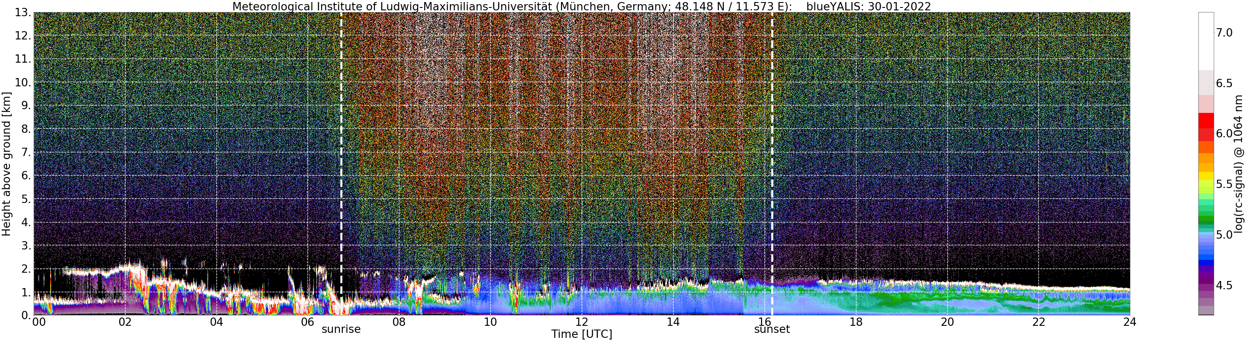Click time axis tick label '14'
Viewport: 1247px width, 342px height.
coord(673,322)
